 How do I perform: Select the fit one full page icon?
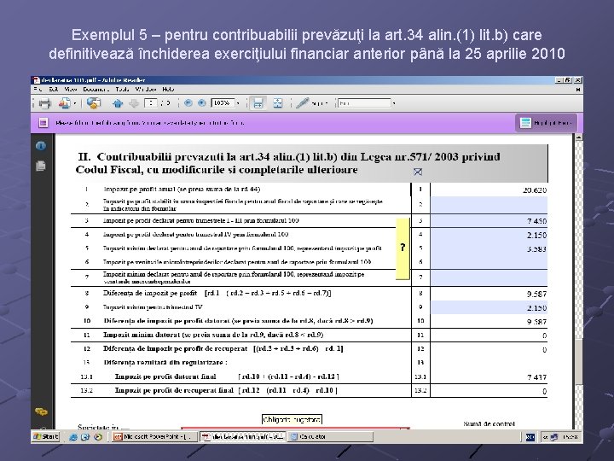[x=278, y=103]
